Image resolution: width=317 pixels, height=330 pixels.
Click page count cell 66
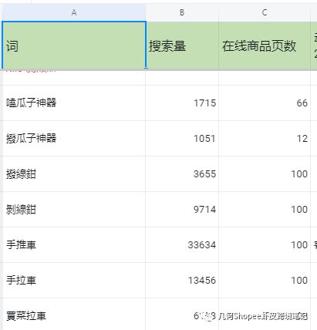[x=265, y=103]
